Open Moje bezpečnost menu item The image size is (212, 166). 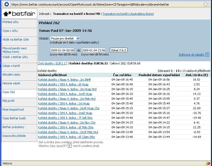(x=19, y=111)
